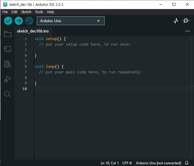194x166 pixels.
Task: Click the 'void setup() {' code line
Action: pos(50,39)
